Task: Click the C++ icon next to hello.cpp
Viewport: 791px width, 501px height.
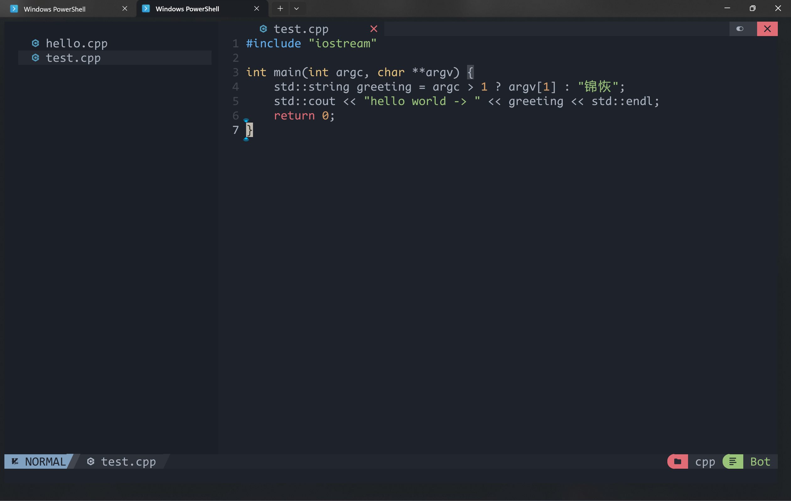Action: 35,43
